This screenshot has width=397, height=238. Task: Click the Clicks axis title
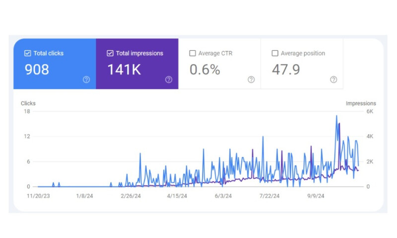pos(28,104)
